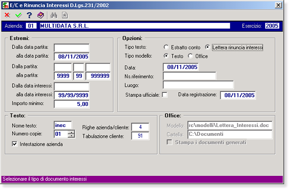
Task: Click the Cartella C:\Documenti field
Action: pyautogui.click(x=230, y=134)
